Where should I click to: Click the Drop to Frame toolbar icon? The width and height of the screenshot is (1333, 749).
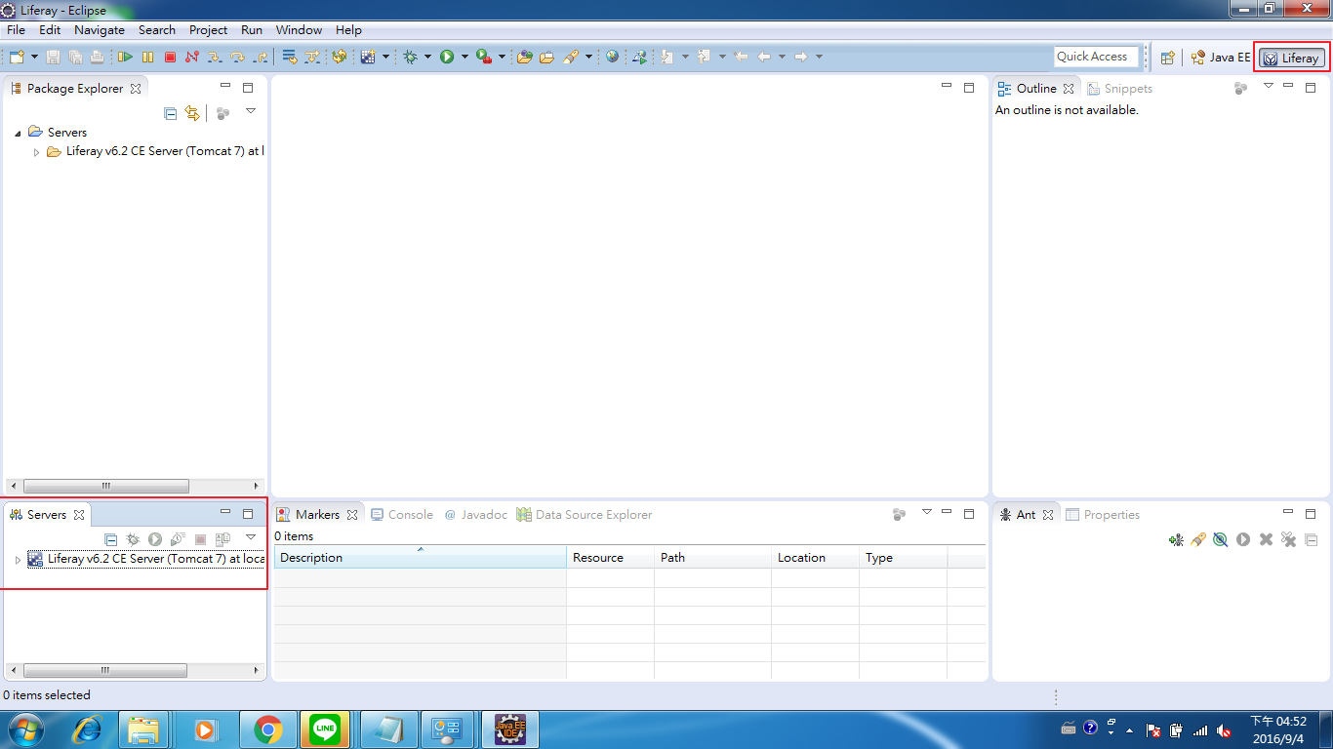click(x=289, y=58)
